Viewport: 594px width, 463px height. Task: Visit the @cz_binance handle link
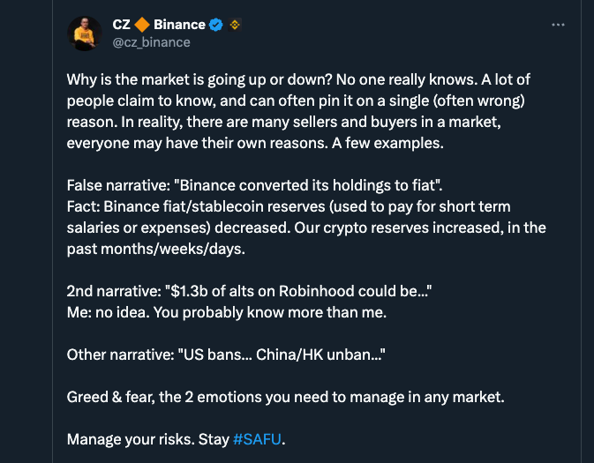click(x=151, y=42)
